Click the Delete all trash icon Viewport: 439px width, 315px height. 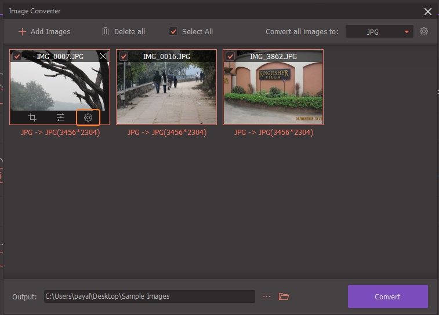click(x=105, y=31)
